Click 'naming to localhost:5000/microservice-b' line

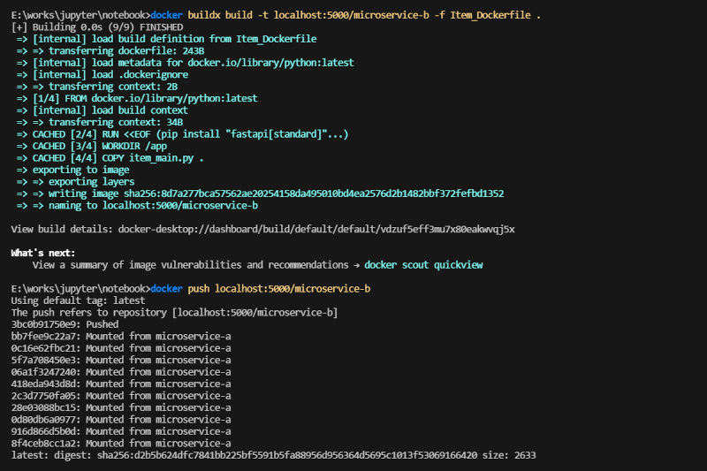click(137, 206)
